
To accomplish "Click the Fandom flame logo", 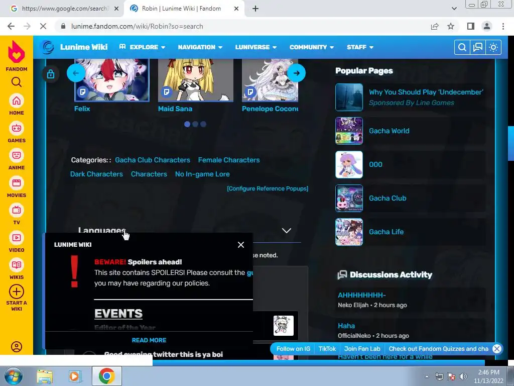I will [x=17, y=52].
